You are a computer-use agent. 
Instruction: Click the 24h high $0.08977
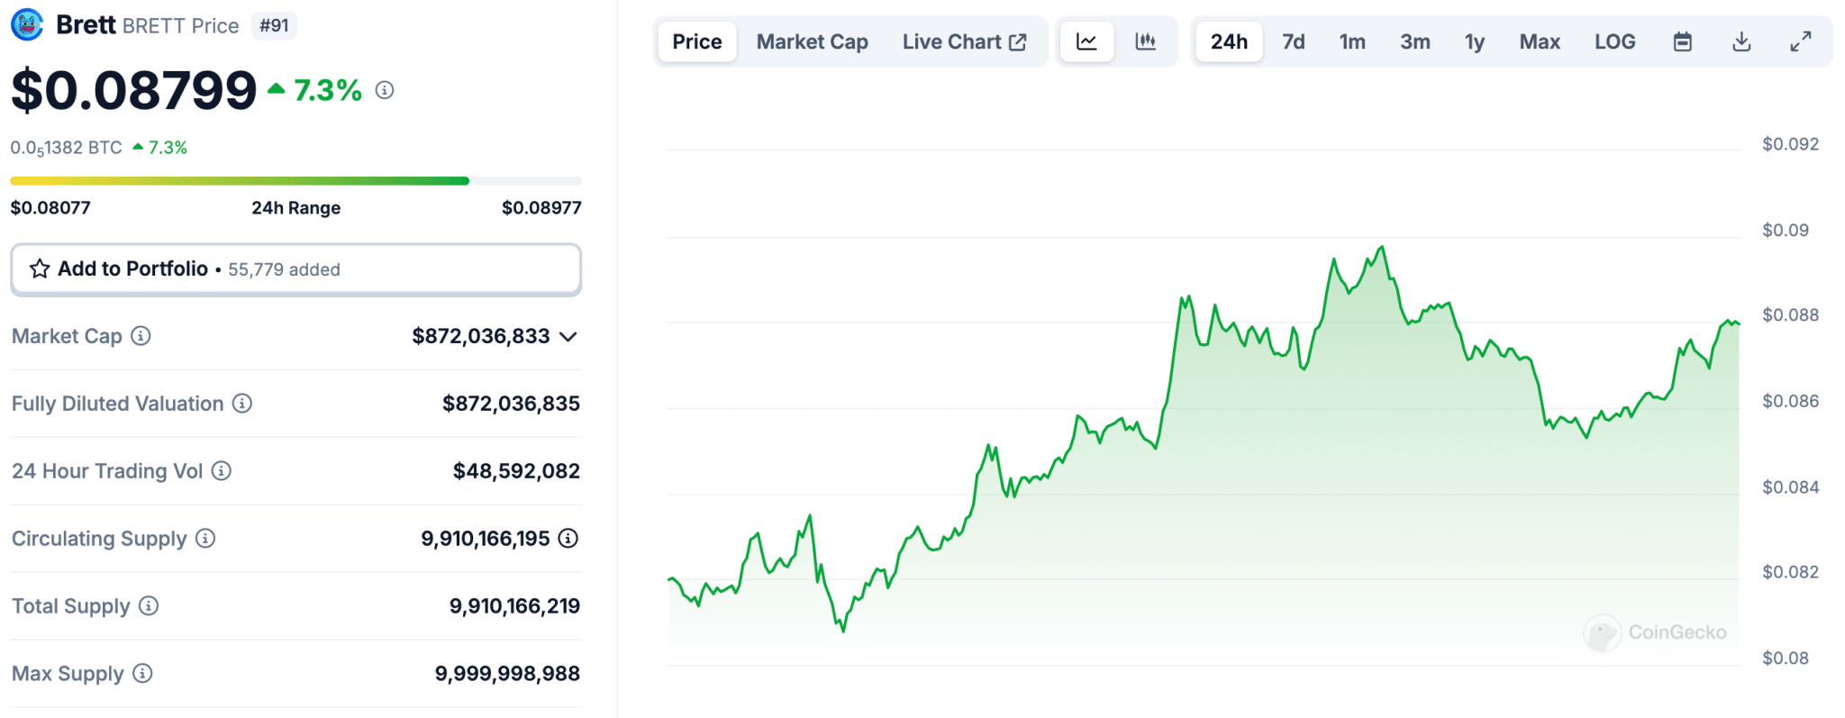[x=541, y=208]
